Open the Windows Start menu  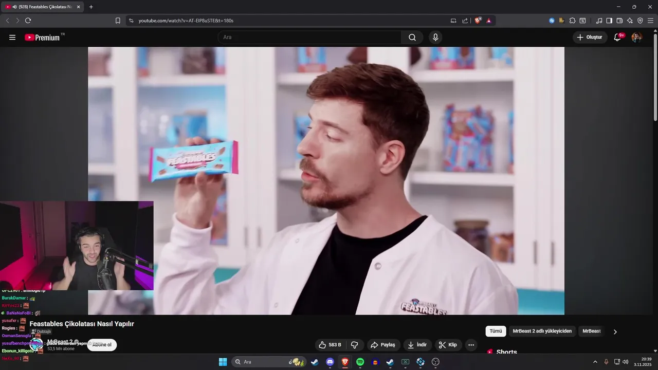tap(223, 362)
